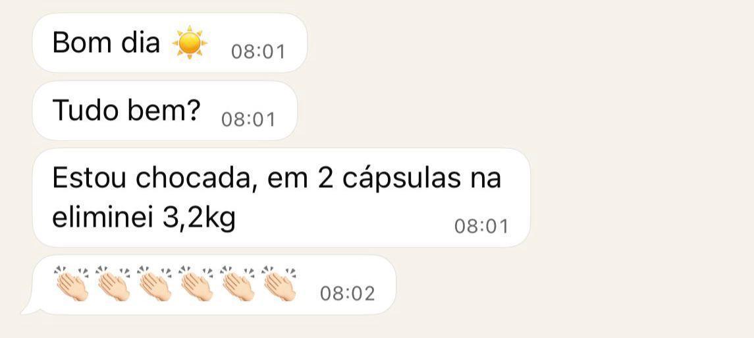Click the third clapping hands emoji
Screen dimensions: 754x338
[x=155, y=283]
